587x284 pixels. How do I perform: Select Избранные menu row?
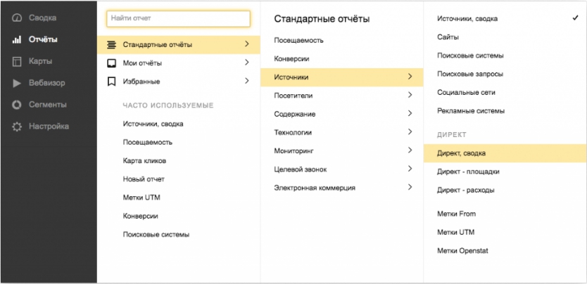(x=179, y=82)
